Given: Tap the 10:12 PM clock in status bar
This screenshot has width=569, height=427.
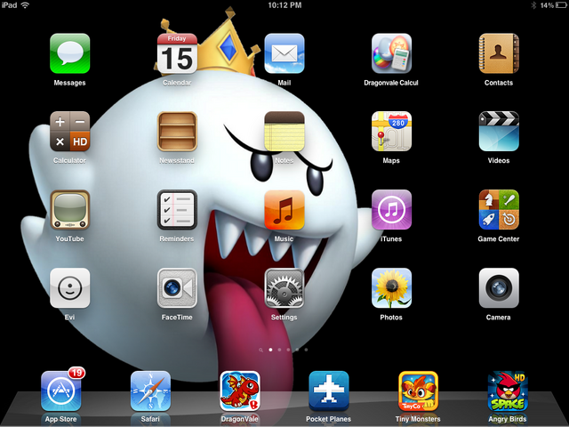Looking at the screenshot, I should pyautogui.click(x=284, y=5).
